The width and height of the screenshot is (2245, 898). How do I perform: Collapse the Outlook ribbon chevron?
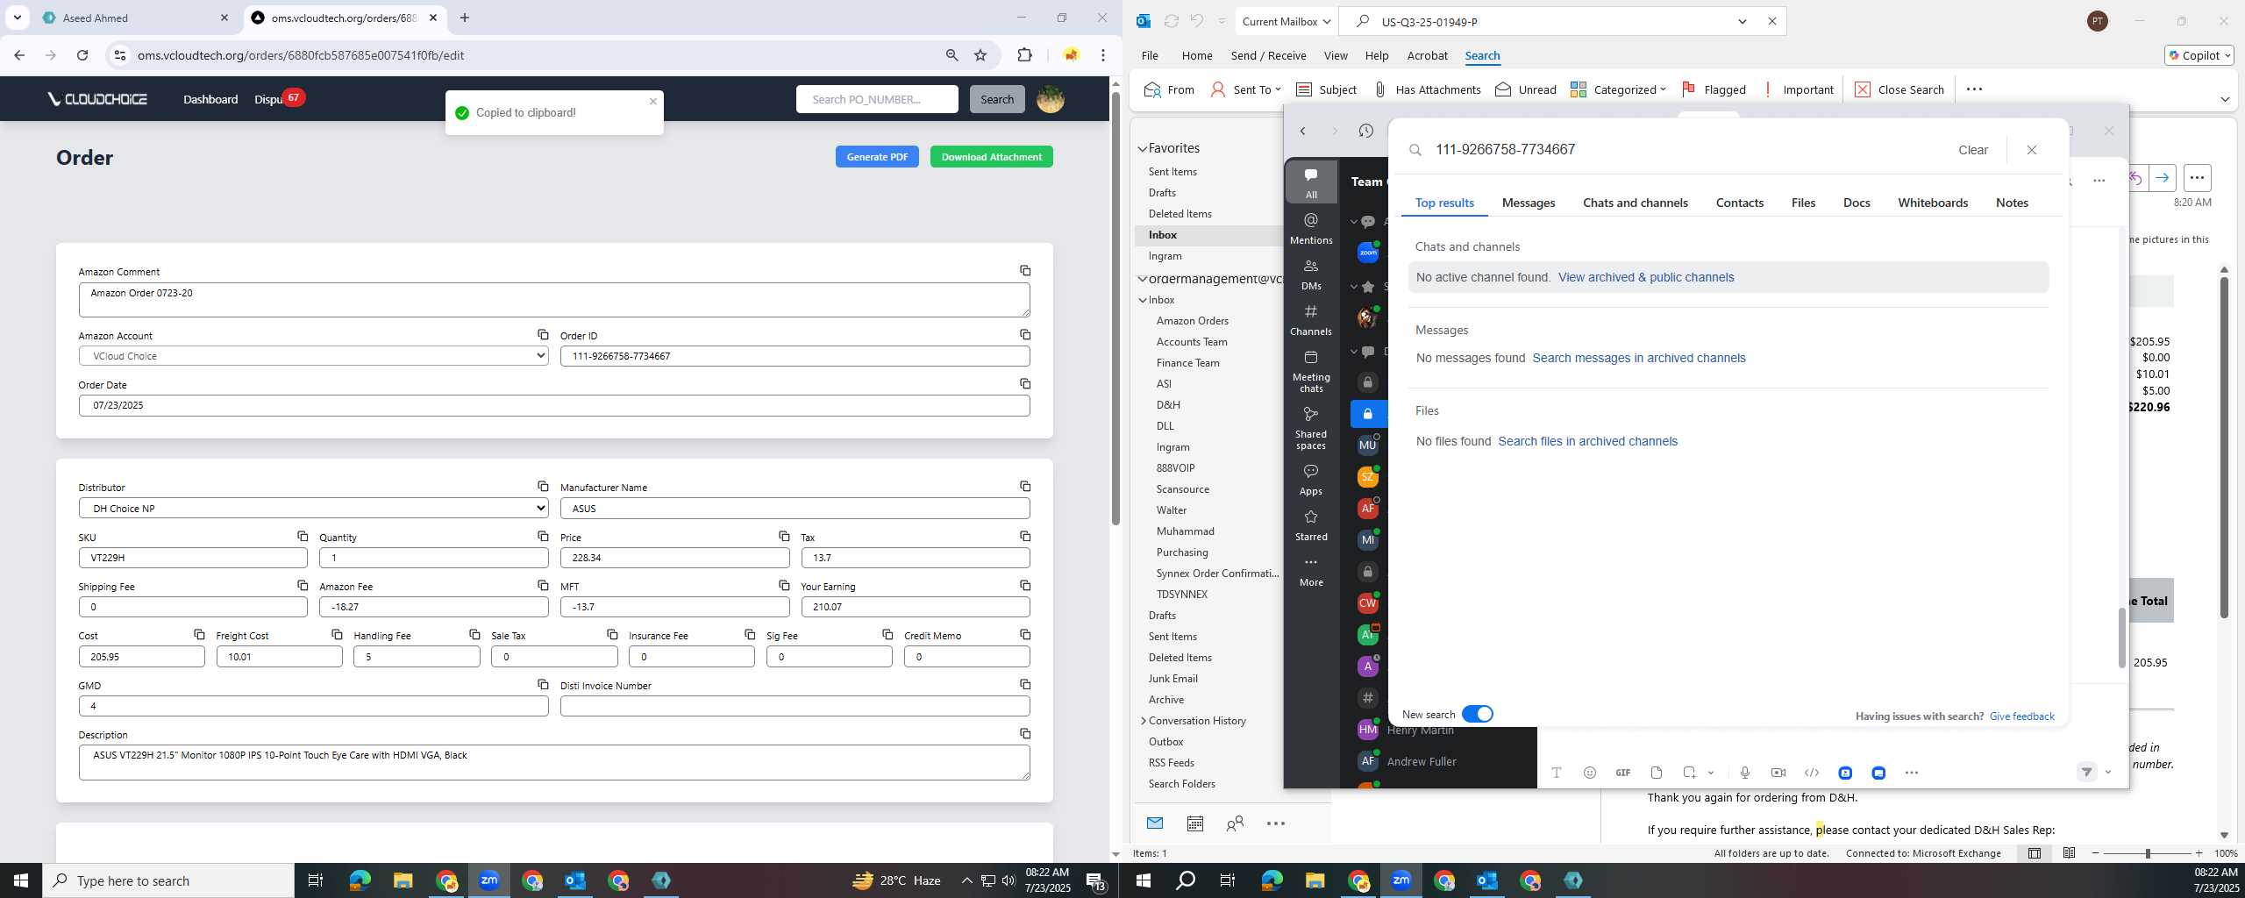[x=2225, y=99]
